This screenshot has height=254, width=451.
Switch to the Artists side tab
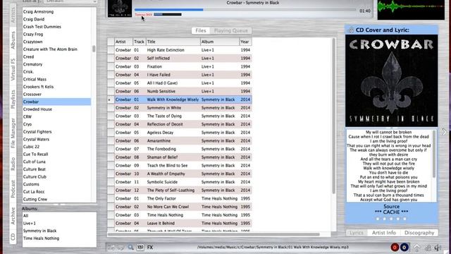13,15
